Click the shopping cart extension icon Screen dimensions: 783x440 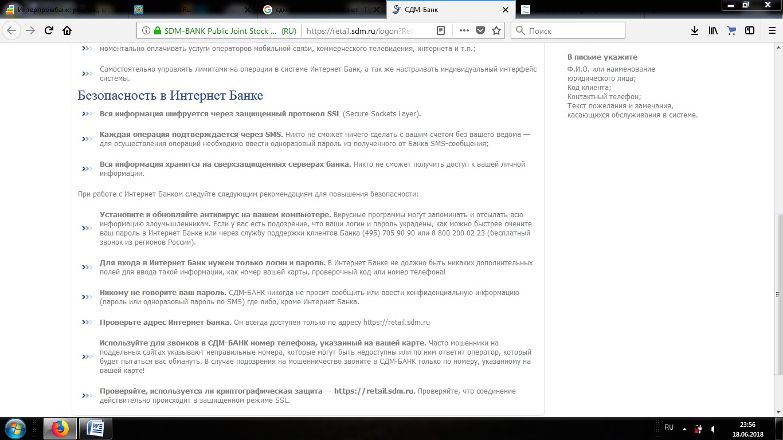pyautogui.click(x=731, y=31)
